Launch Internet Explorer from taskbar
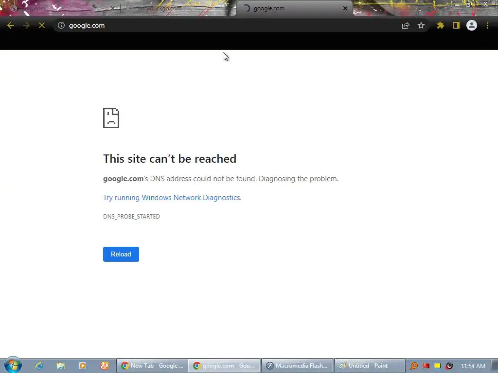Viewport: 498px width, 373px height. pyautogui.click(x=39, y=366)
